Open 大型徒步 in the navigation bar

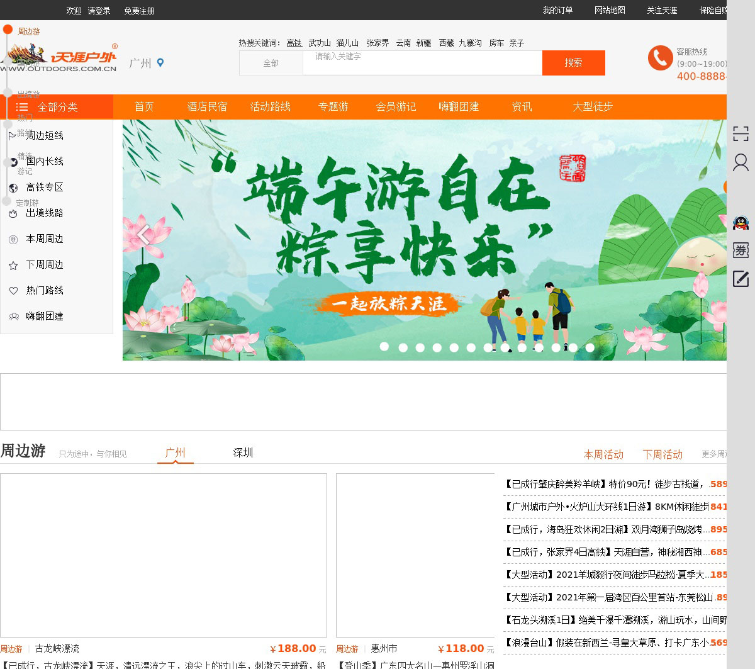(x=593, y=107)
